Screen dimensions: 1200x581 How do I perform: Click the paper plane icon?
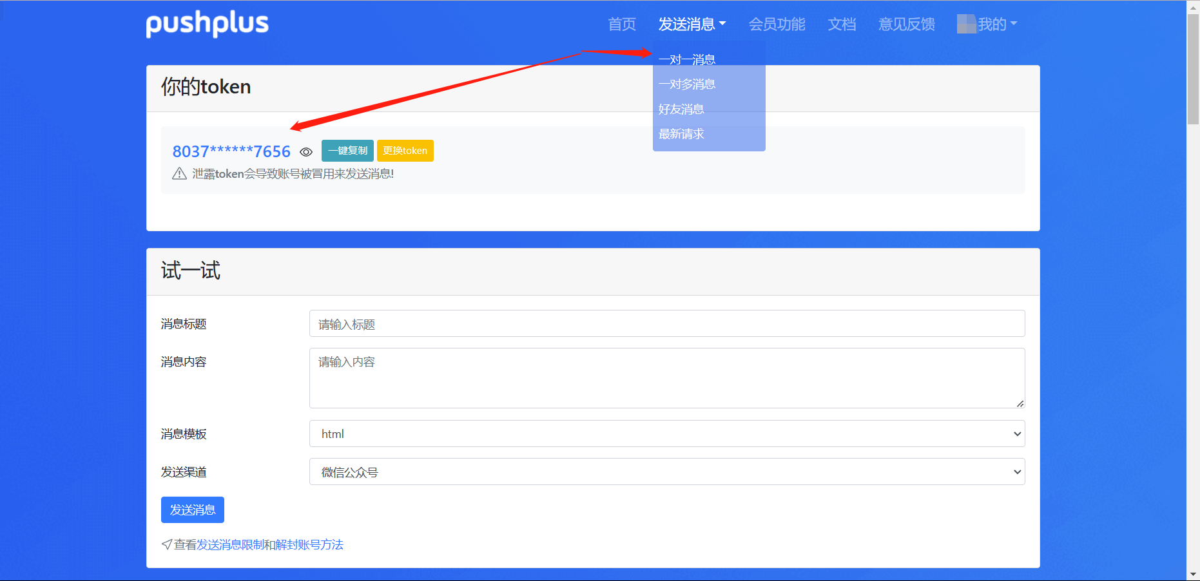(x=167, y=545)
